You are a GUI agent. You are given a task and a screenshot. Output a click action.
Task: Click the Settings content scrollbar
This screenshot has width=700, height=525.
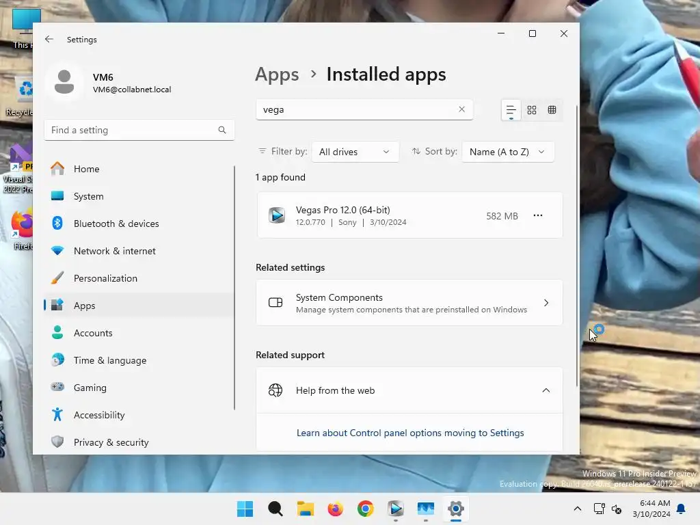click(x=576, y=245)
